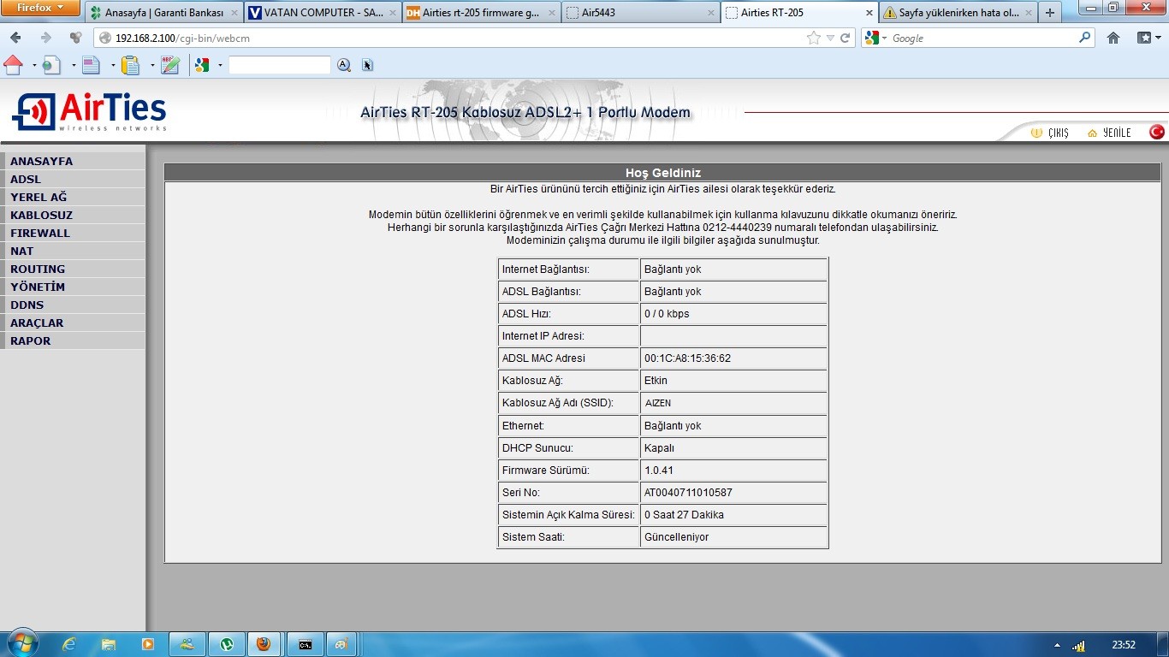Open the DDNS menu item
Image resolution: width=1169 pixels, height=657 pixels.
73,305
